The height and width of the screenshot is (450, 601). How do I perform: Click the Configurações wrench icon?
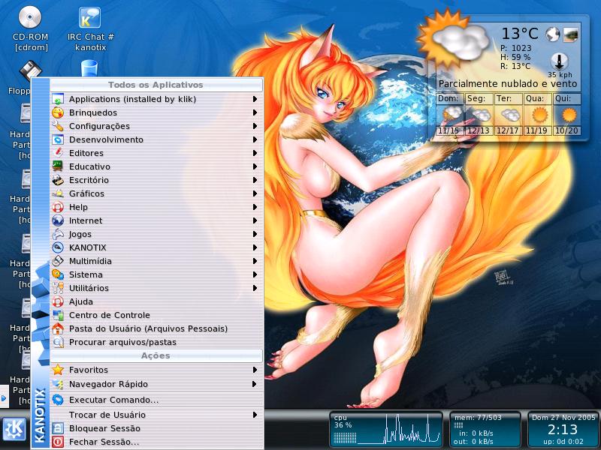(x=58, y=126)
